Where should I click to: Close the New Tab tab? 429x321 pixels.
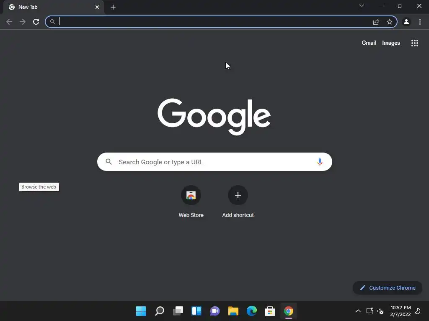pos(97,7)
